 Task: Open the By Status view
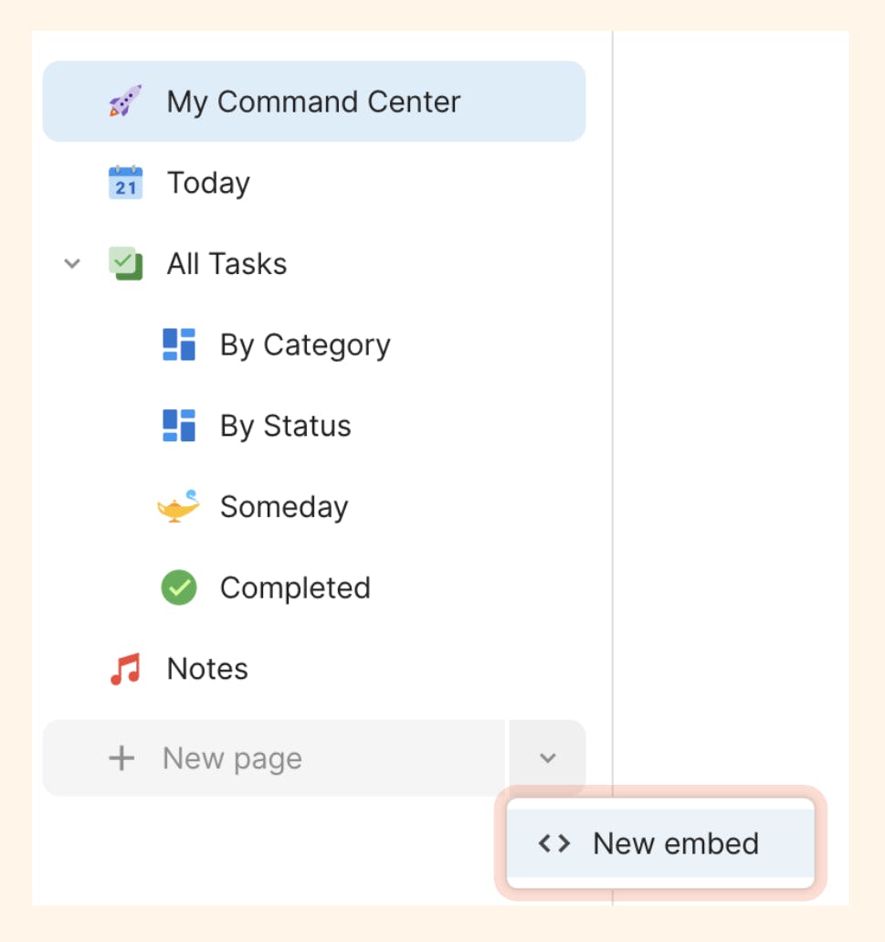click(x=285, y=426)
